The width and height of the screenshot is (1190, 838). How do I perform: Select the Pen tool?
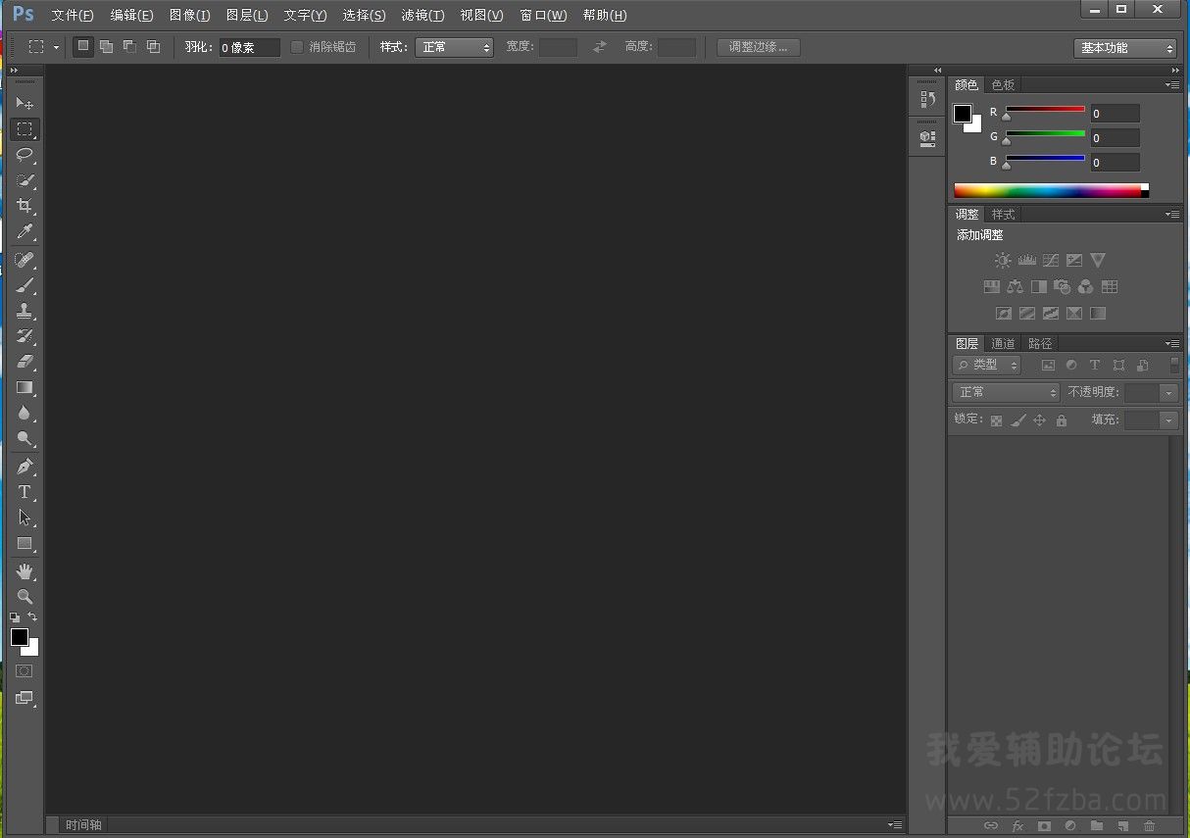pyautogui.click(x=25, y=467)
